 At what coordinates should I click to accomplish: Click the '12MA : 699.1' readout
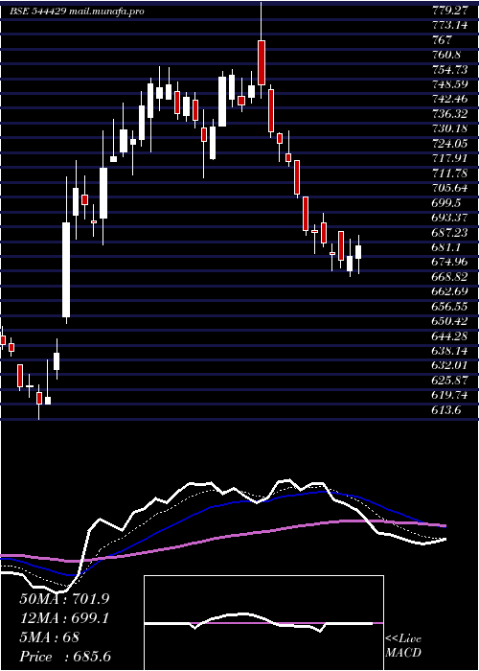[64, 617]
